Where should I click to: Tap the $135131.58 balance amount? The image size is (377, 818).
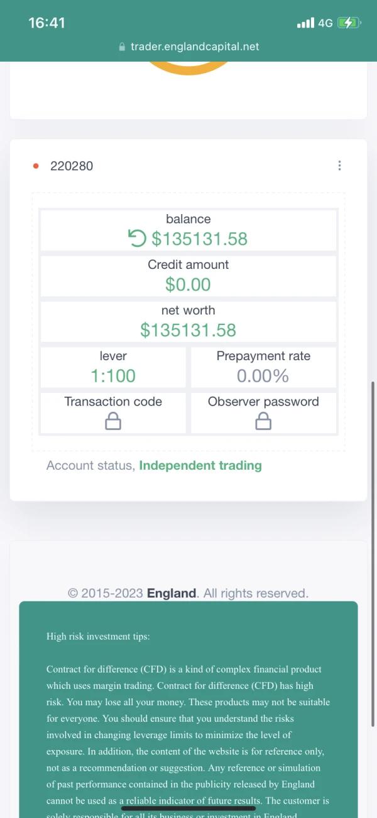tap(200, 239)
